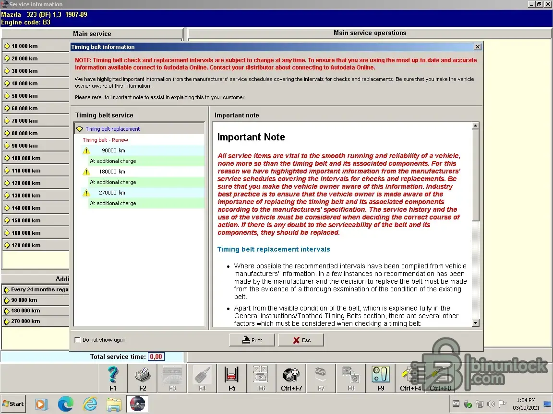
Task: Select the 40 000 km service row
Action: [36, 83]
